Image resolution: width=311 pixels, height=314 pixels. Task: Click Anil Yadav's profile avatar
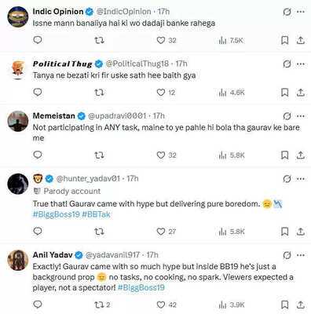click(18, 260)
